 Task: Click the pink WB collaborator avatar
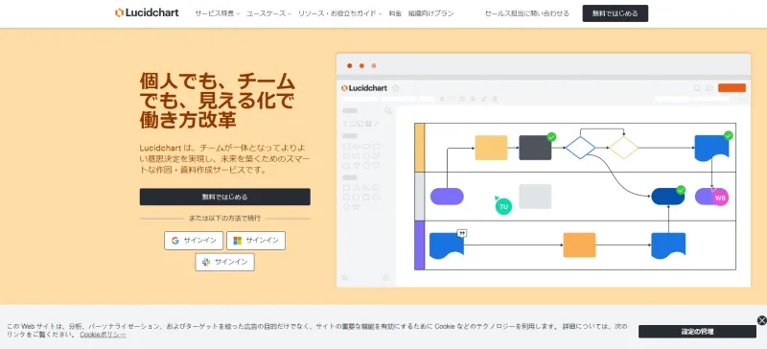720,198
